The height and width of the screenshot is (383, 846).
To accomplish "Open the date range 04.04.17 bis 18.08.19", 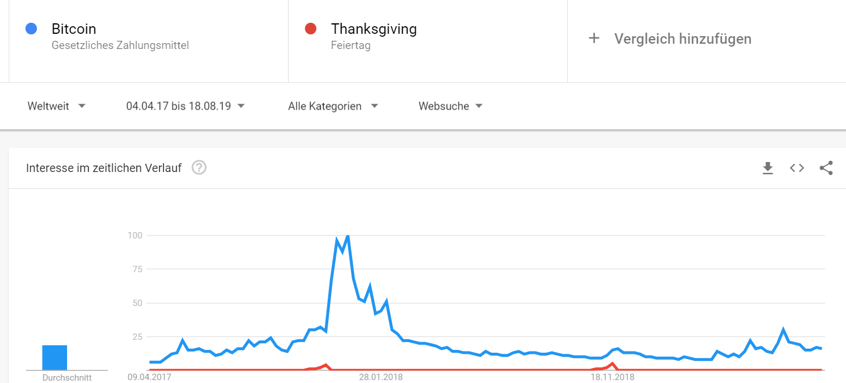I will click(x=185, y=106).
